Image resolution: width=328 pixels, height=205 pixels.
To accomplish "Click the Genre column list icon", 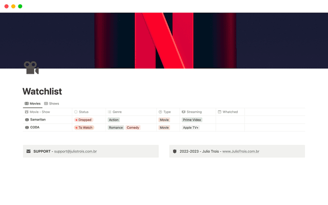I will pos(110,112).
